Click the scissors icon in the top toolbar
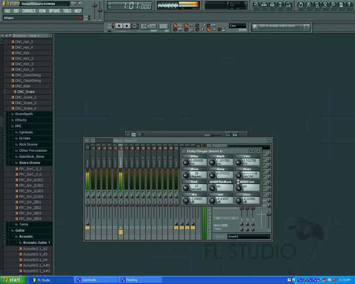 [x=325, y=5]
